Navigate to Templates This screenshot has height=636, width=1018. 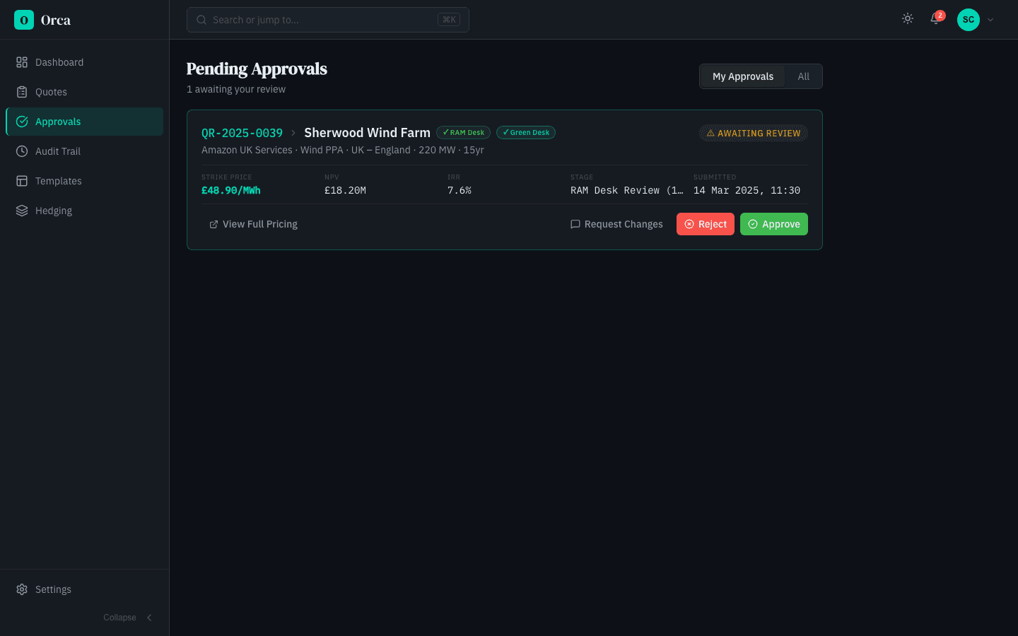point(84,181)
